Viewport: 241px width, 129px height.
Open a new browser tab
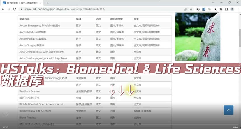[x=47, y=3]
